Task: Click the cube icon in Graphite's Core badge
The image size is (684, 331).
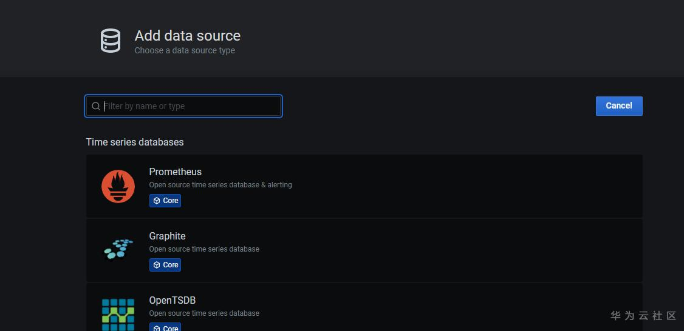Action: [x=157, y=265]
